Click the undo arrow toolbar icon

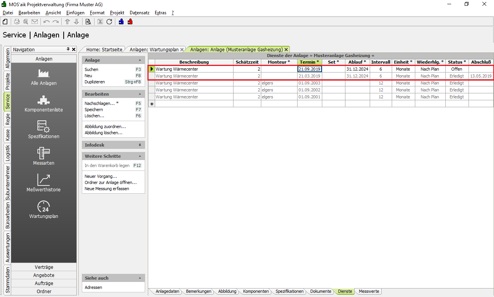(47, 22)
